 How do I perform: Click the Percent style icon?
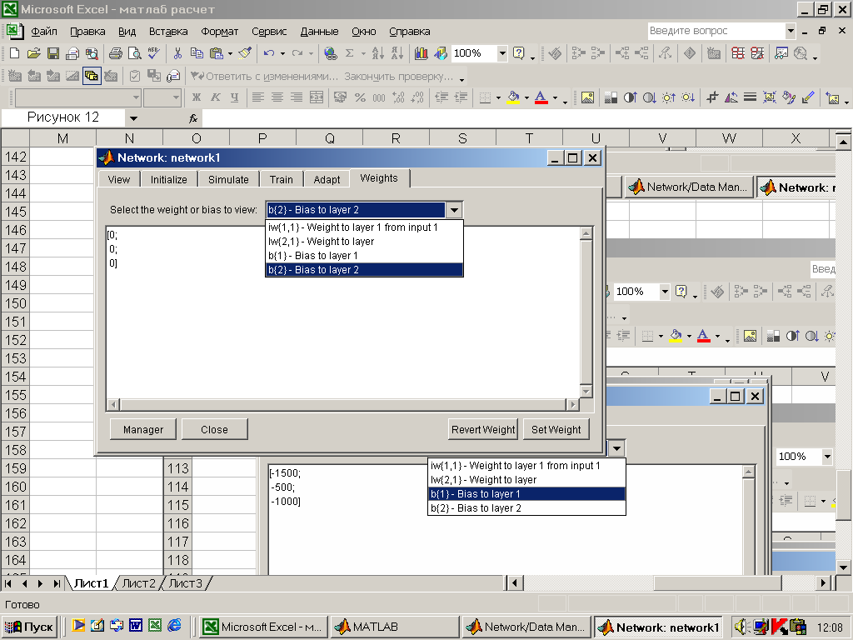(x=360, y=98)
